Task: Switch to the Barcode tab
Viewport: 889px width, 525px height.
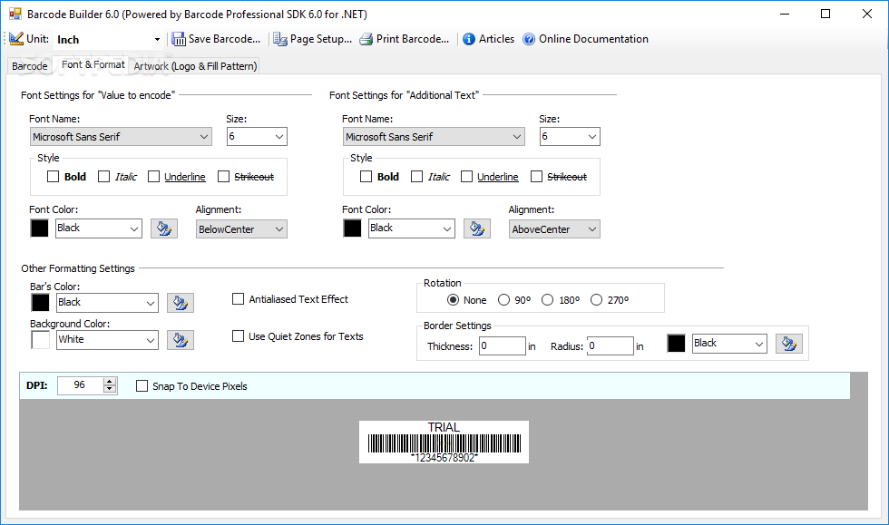Action: point(29,66)
